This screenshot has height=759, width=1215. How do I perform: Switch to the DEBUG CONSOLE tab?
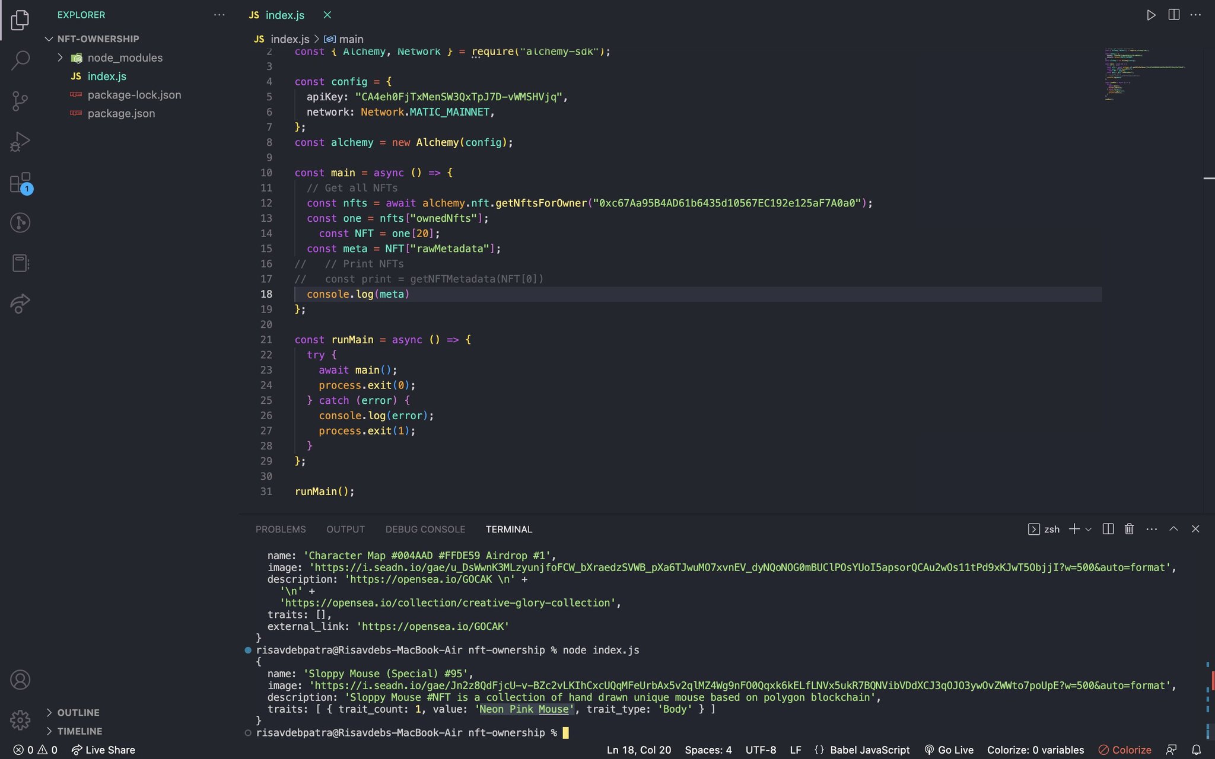coord(425,529)
